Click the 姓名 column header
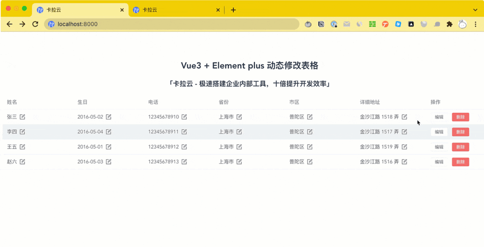The height and width of the screenshot is (247, 484). pos(12,102)
